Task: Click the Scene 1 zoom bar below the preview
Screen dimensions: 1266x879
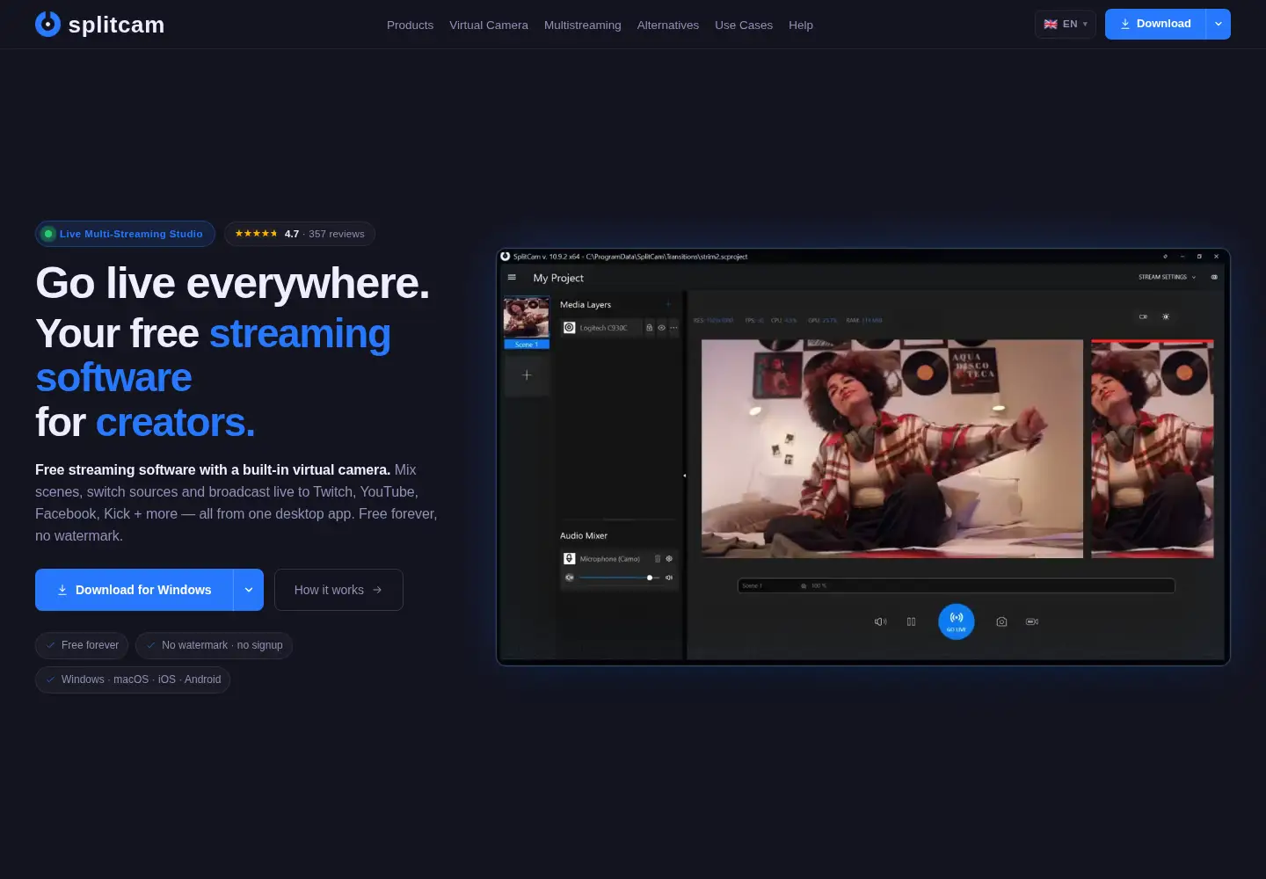Action: pyautogui.click(x=957, y=585)
